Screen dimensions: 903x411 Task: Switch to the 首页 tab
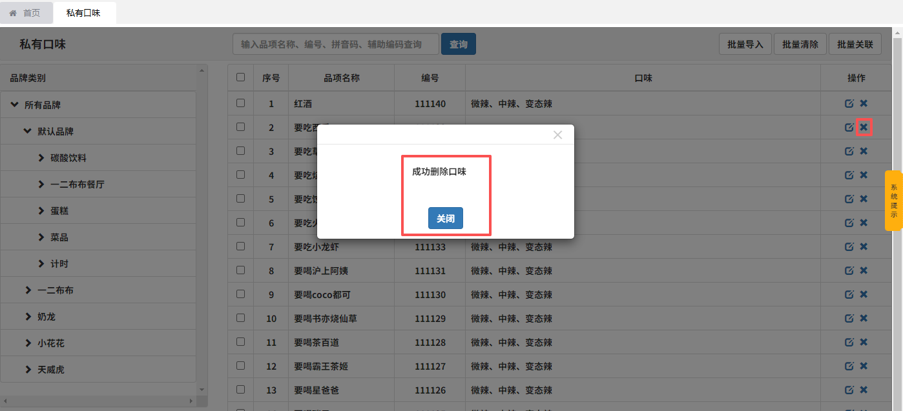coord(26,13)
